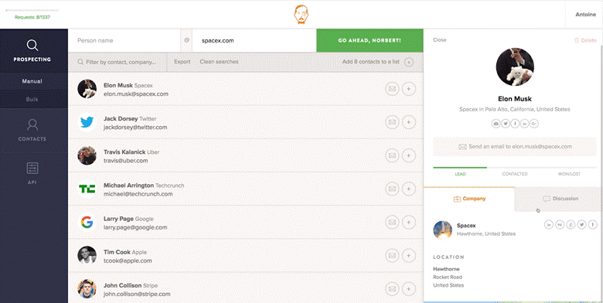Click email jackdorsey@twitter.com
Viewport: 603px width, 303px height.
tap(135, 128)
